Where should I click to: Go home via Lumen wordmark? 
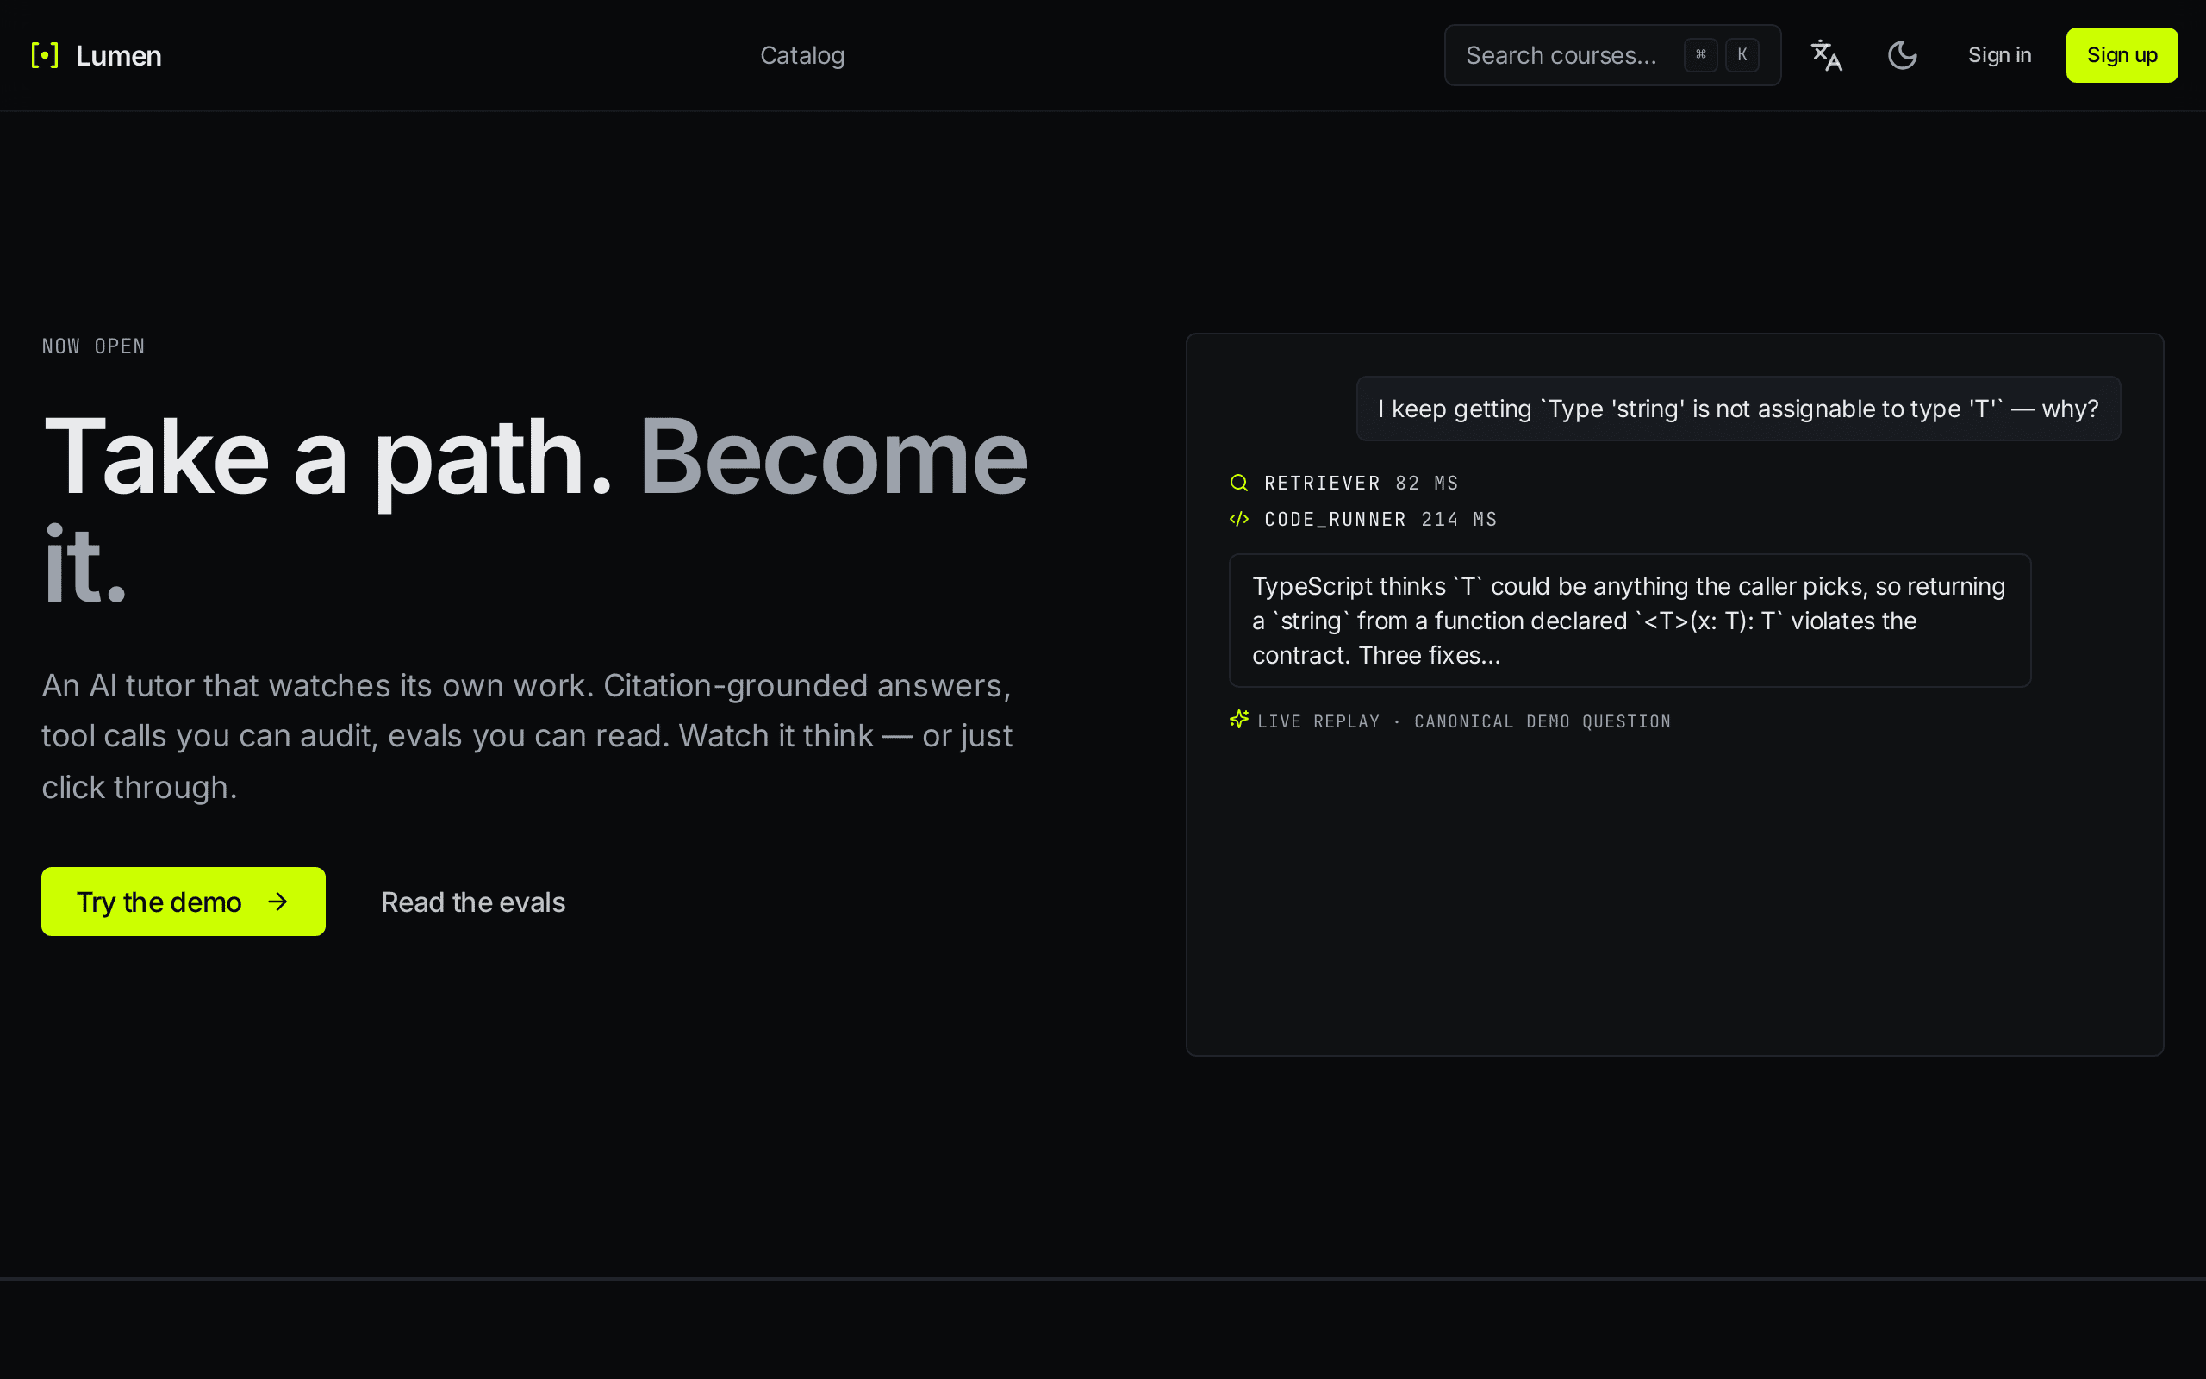tap(119, 56)
